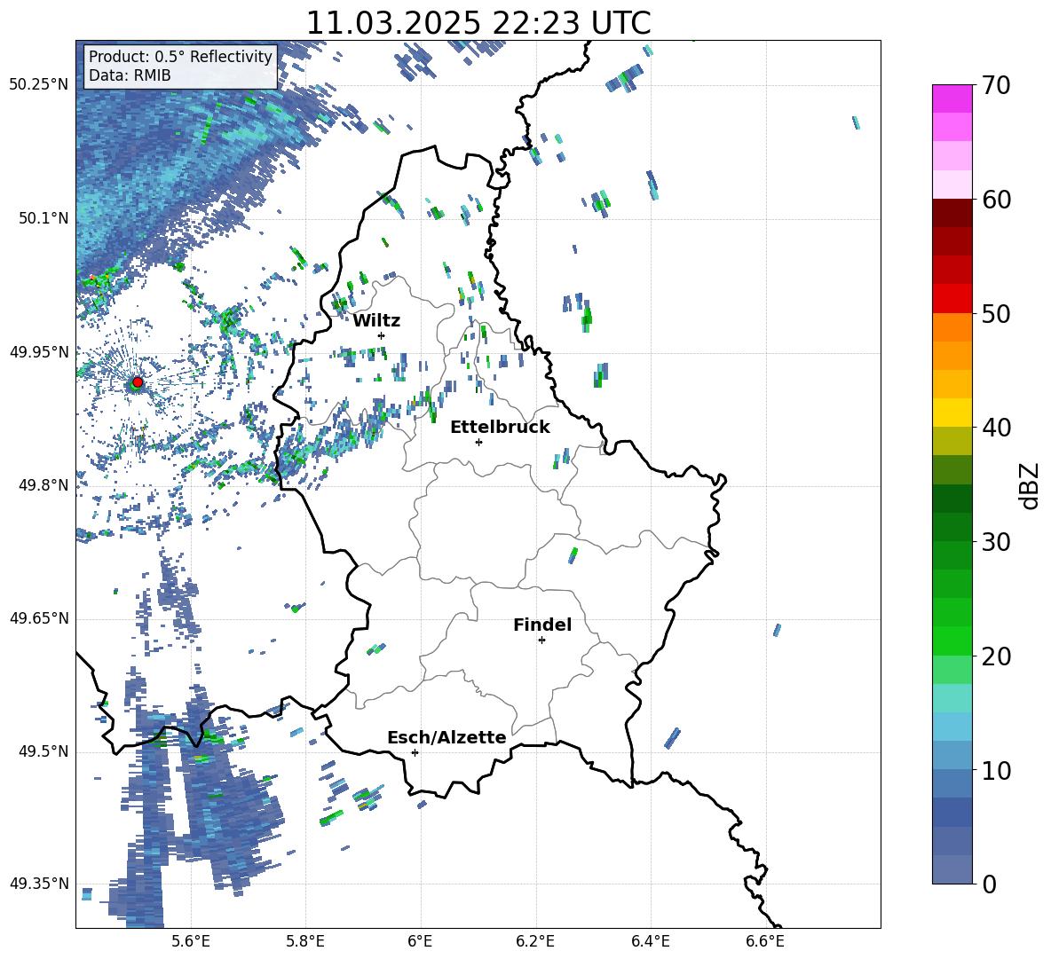
Task: Click the 6.6°E longitude label
Action: tap(765, 941)
